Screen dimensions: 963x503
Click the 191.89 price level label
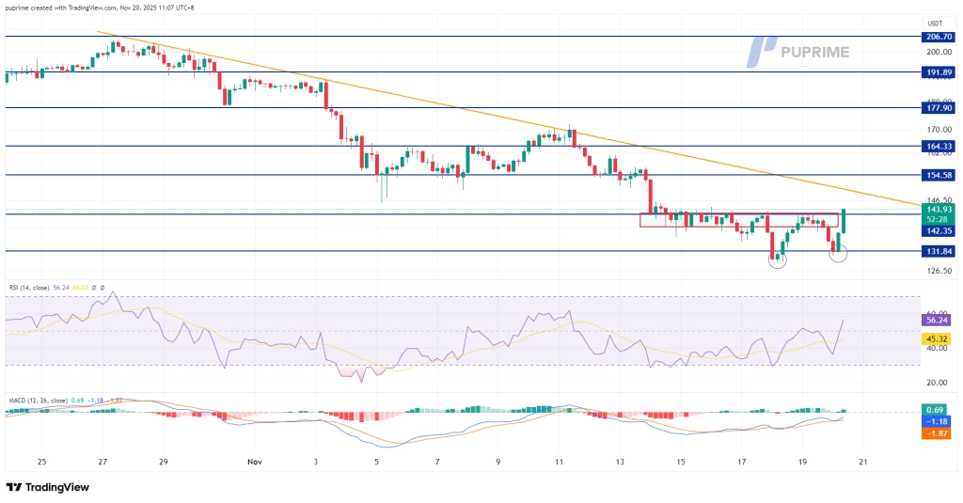(x=937, y=71)
